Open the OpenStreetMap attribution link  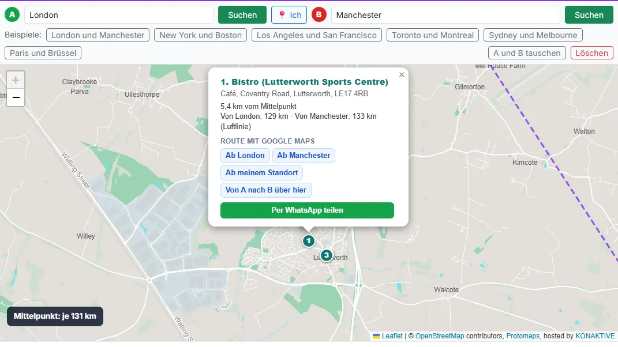click(x=440, y=336)
